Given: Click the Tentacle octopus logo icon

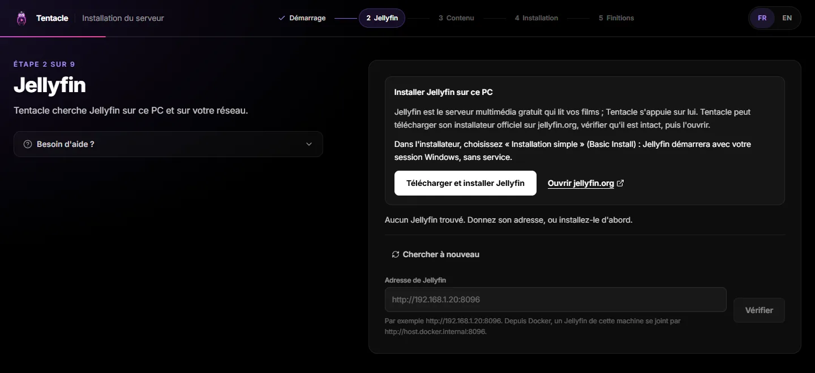Looking at the screenshot, I should [22, 18].
